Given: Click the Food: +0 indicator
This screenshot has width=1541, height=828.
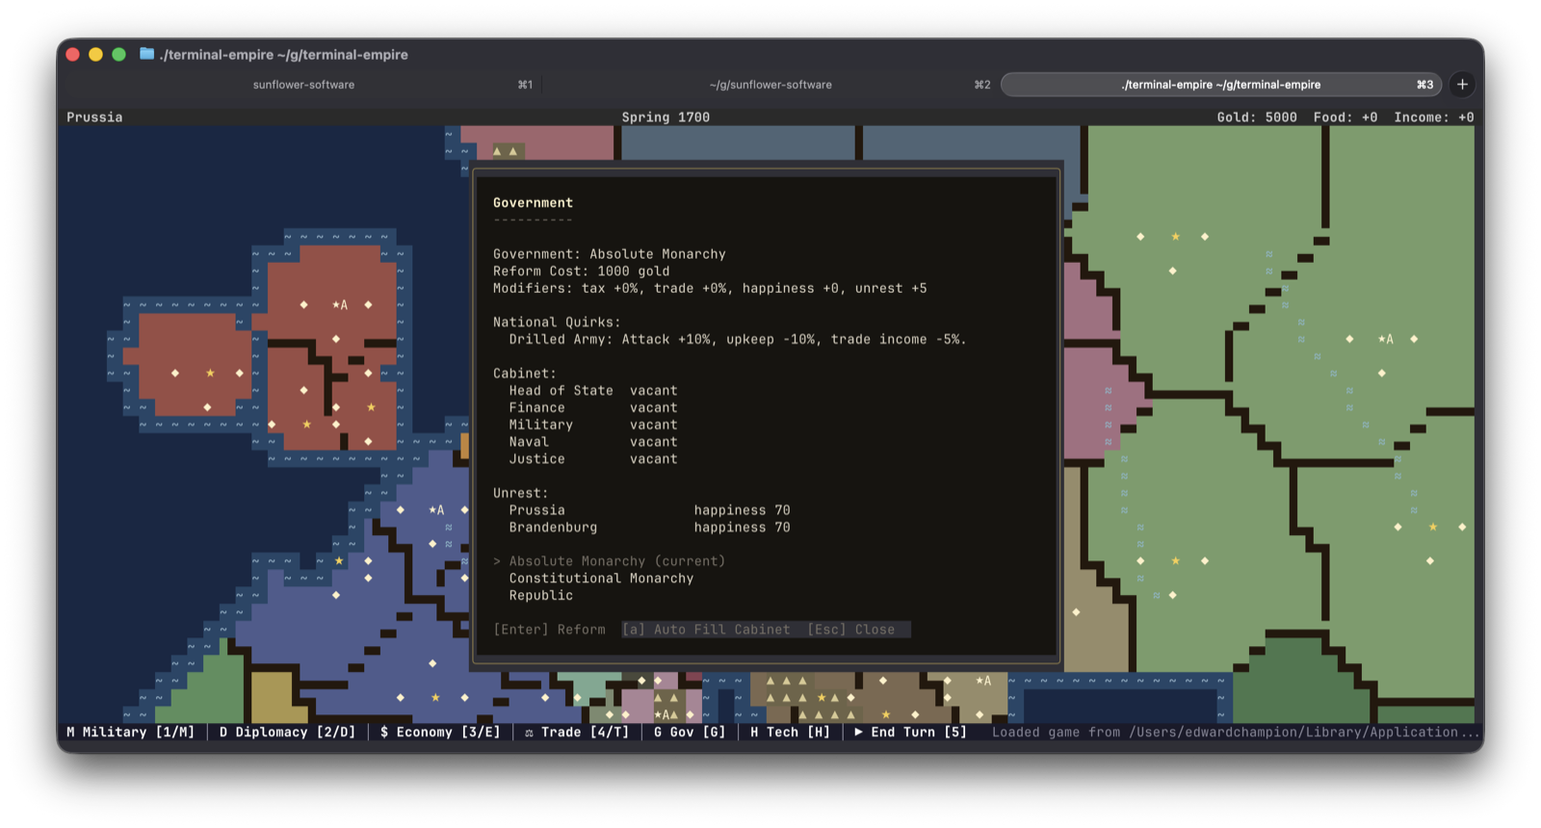Looking at the screenshot, I should tap(1345, 117).
